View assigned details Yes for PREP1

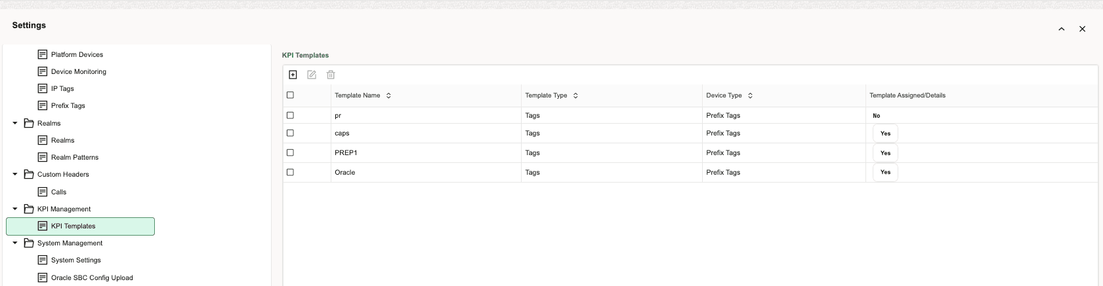pyautogui.click(x=885, y=153)
